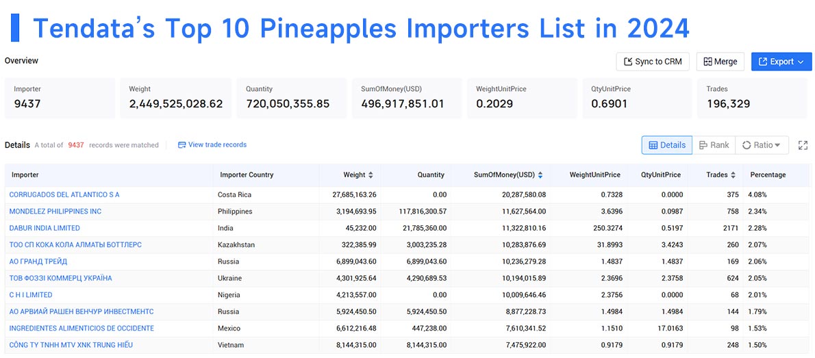Open importer CÔNG TY TNHH MTV XNK TRUNG HIẾU
Screen dimensions: 815x358
(71, 344)
